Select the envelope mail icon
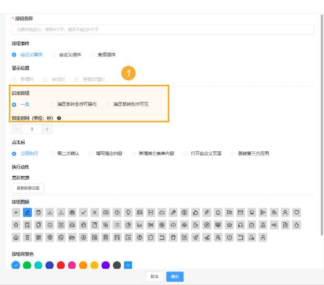The height and width of the screenshot is (285, 324). [240, 212]
